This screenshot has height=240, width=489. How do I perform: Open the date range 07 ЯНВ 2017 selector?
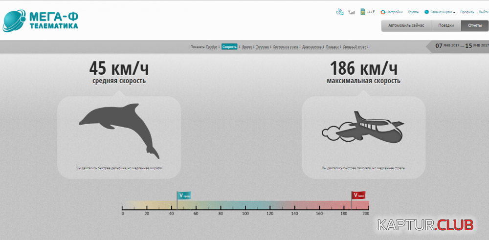pyautogui.click(x=447, y=46)
